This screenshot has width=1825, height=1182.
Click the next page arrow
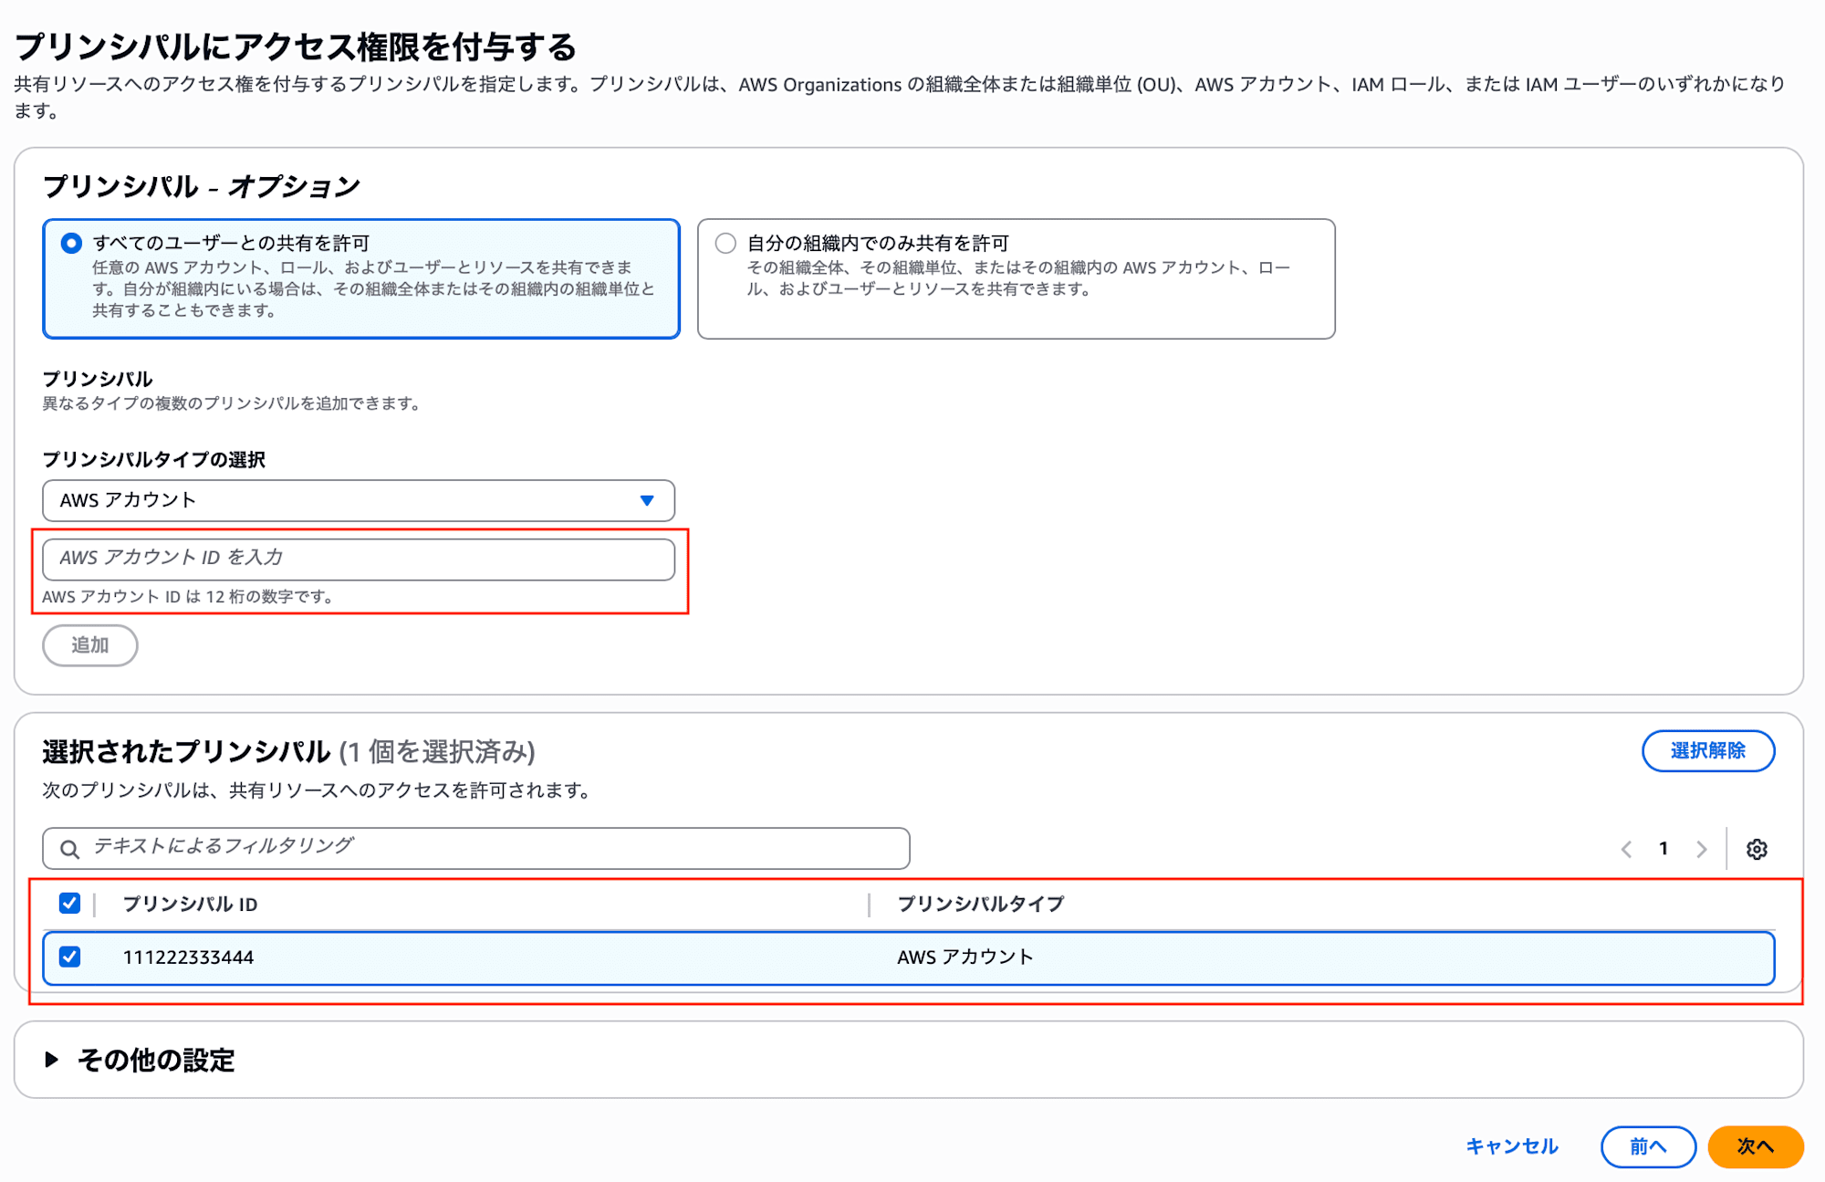pyautogui.click(x=1701, y=848)
